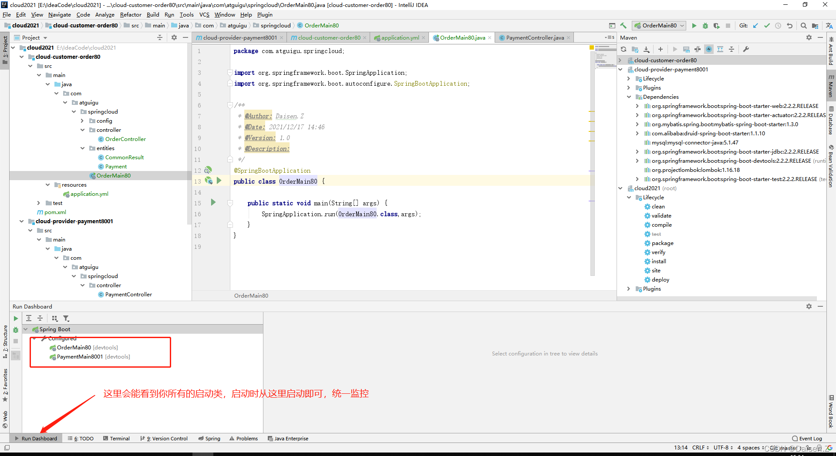
Task: Click run gutter icon at class declaration
Action: 219,181
